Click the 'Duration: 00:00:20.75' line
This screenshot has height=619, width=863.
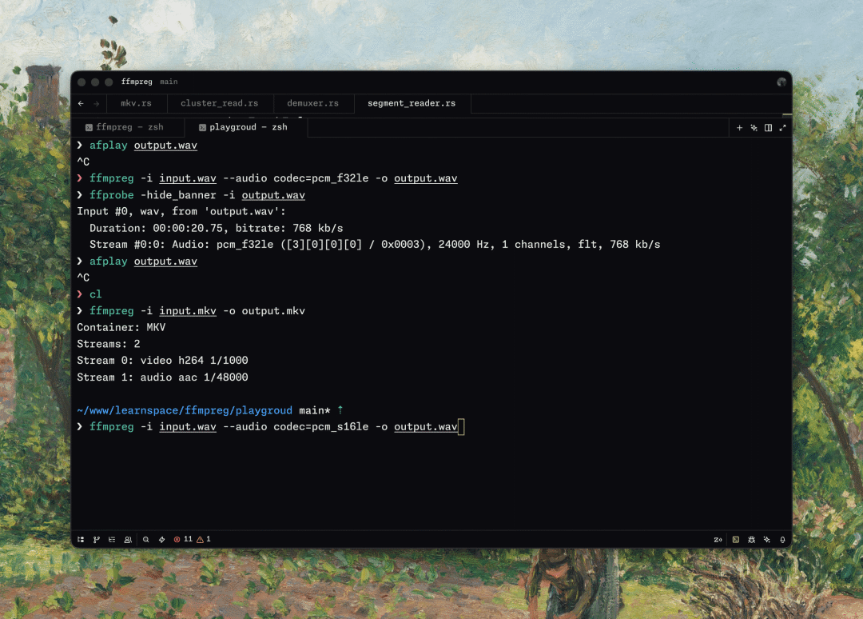pos(217,228)
